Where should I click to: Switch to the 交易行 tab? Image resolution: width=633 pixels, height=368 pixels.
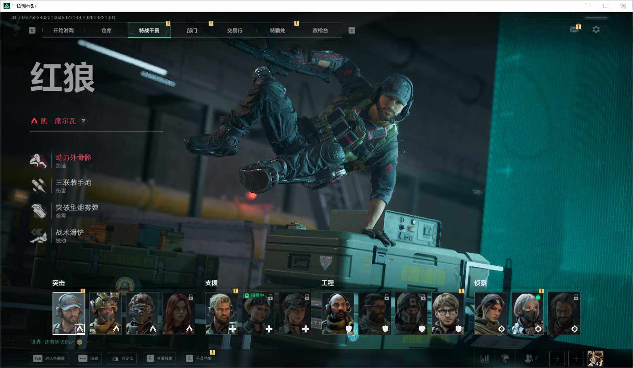click(235, 30)
